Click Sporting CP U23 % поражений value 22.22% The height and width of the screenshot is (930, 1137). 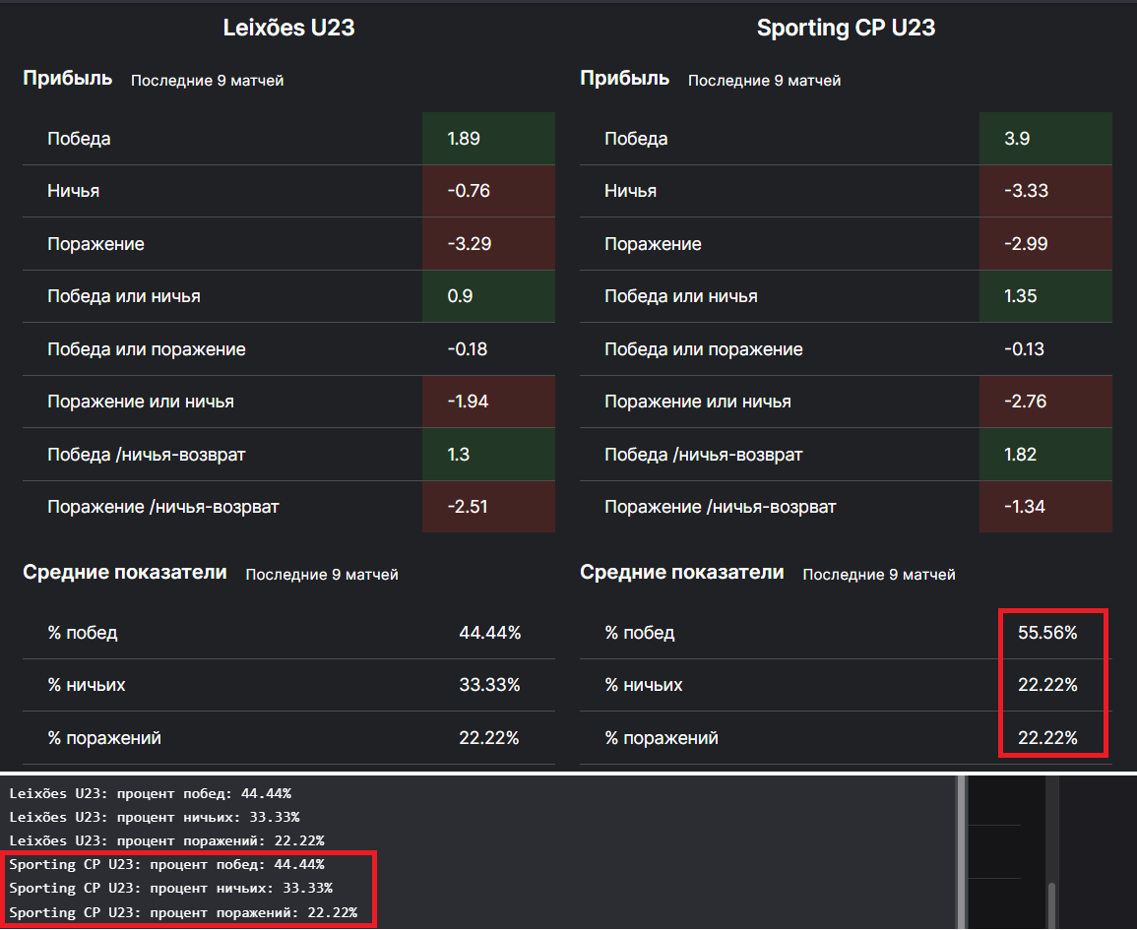[x=1047, y=738]
